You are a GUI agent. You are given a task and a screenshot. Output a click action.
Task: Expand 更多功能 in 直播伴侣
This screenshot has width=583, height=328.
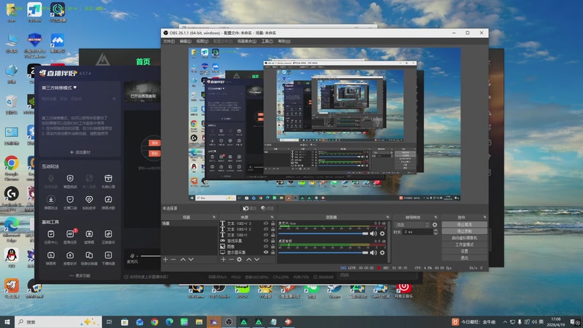point(80,276)
